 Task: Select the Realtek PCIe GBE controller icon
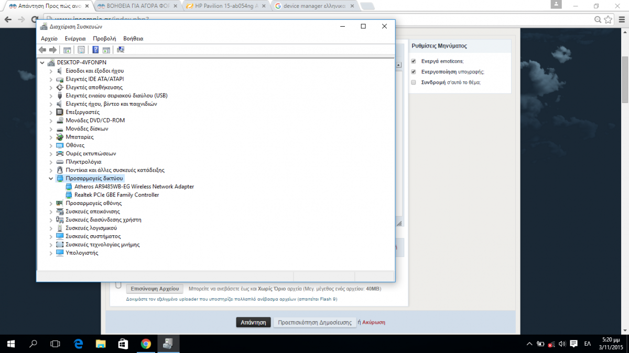pyautogui.click(x=69, y=195)
